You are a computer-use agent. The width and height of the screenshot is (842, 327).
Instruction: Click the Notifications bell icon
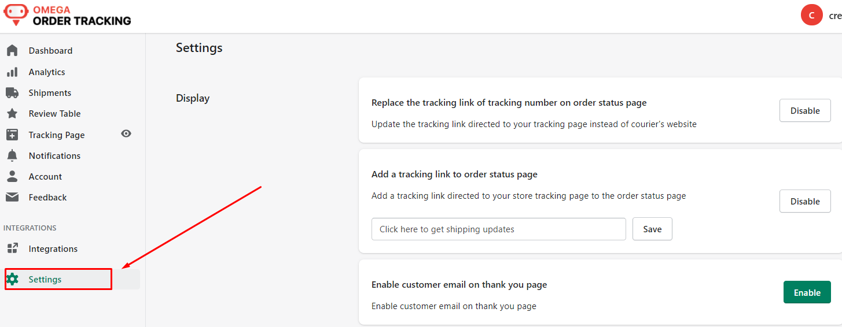click(12, 156)
